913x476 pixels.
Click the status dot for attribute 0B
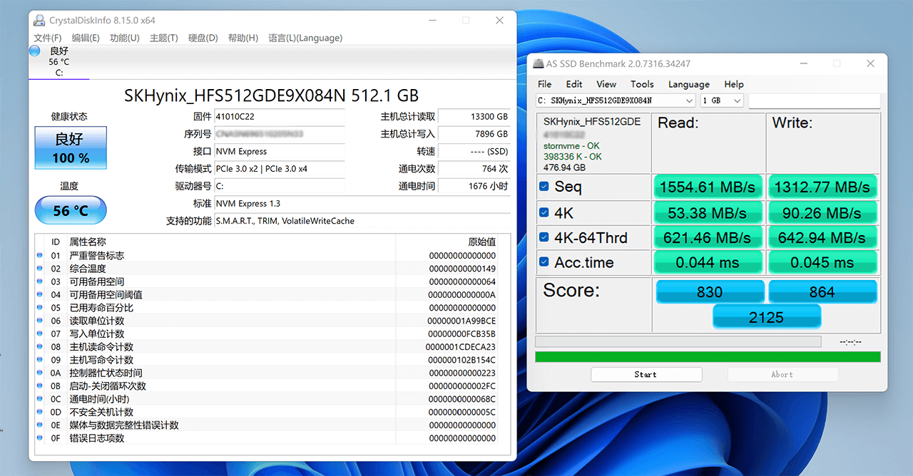tap(39, 386)
